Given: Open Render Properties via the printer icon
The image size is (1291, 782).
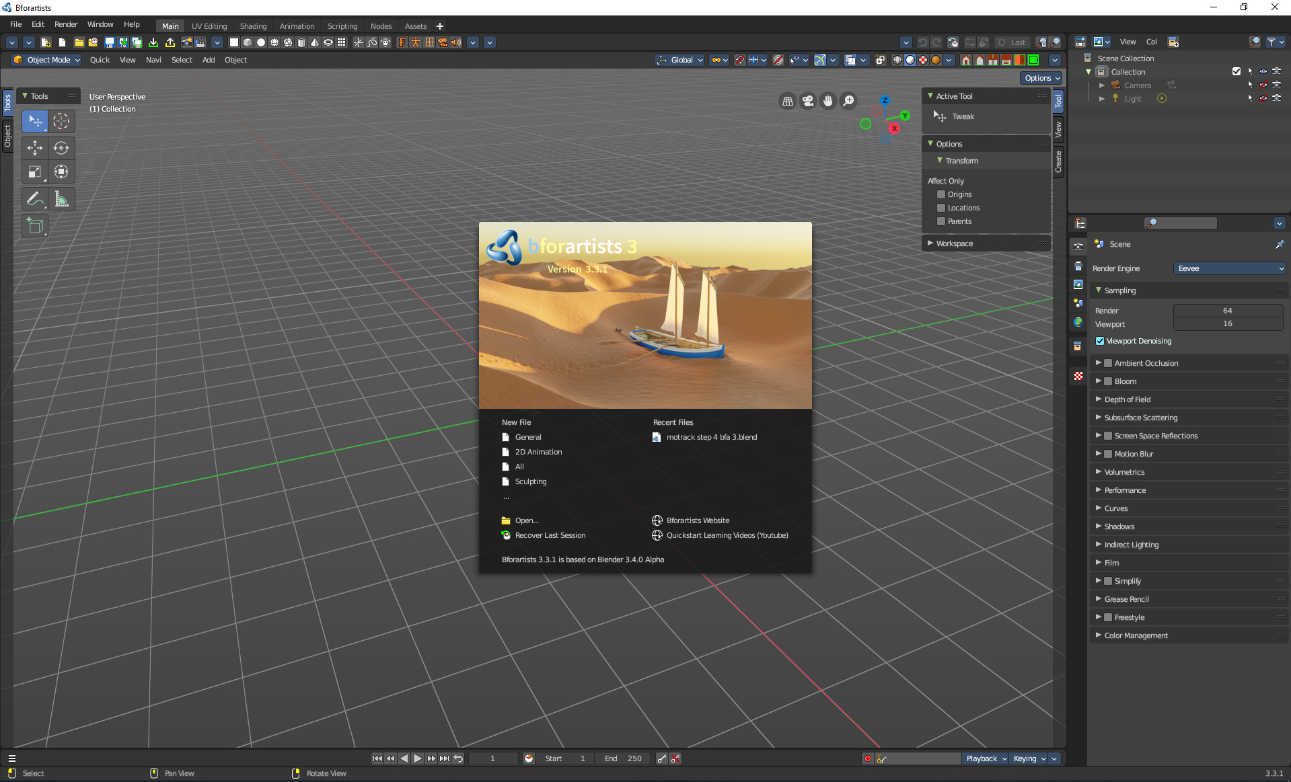Looking at the screenshot, I should [x=1078, y=266].
